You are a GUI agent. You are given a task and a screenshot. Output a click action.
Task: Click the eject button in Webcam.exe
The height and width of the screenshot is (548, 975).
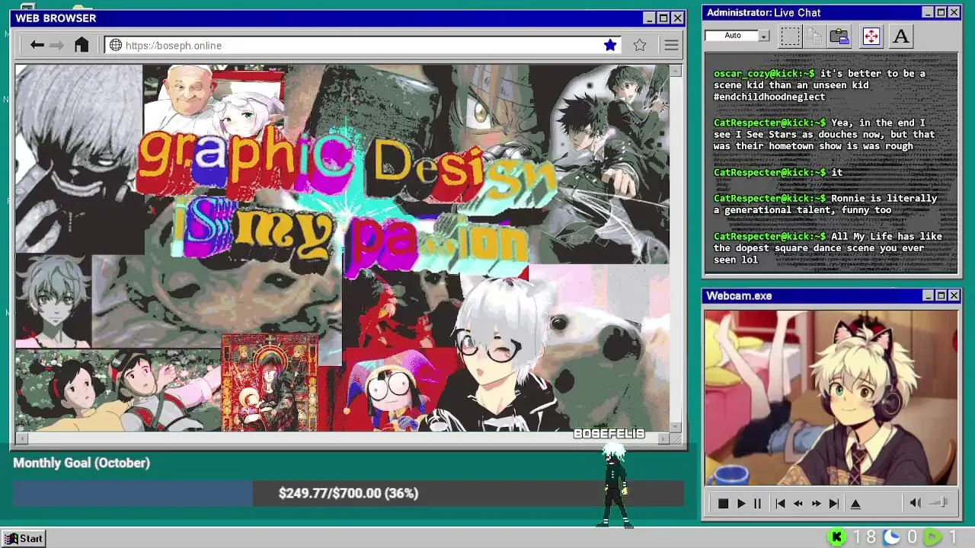[x=855, y=504]
